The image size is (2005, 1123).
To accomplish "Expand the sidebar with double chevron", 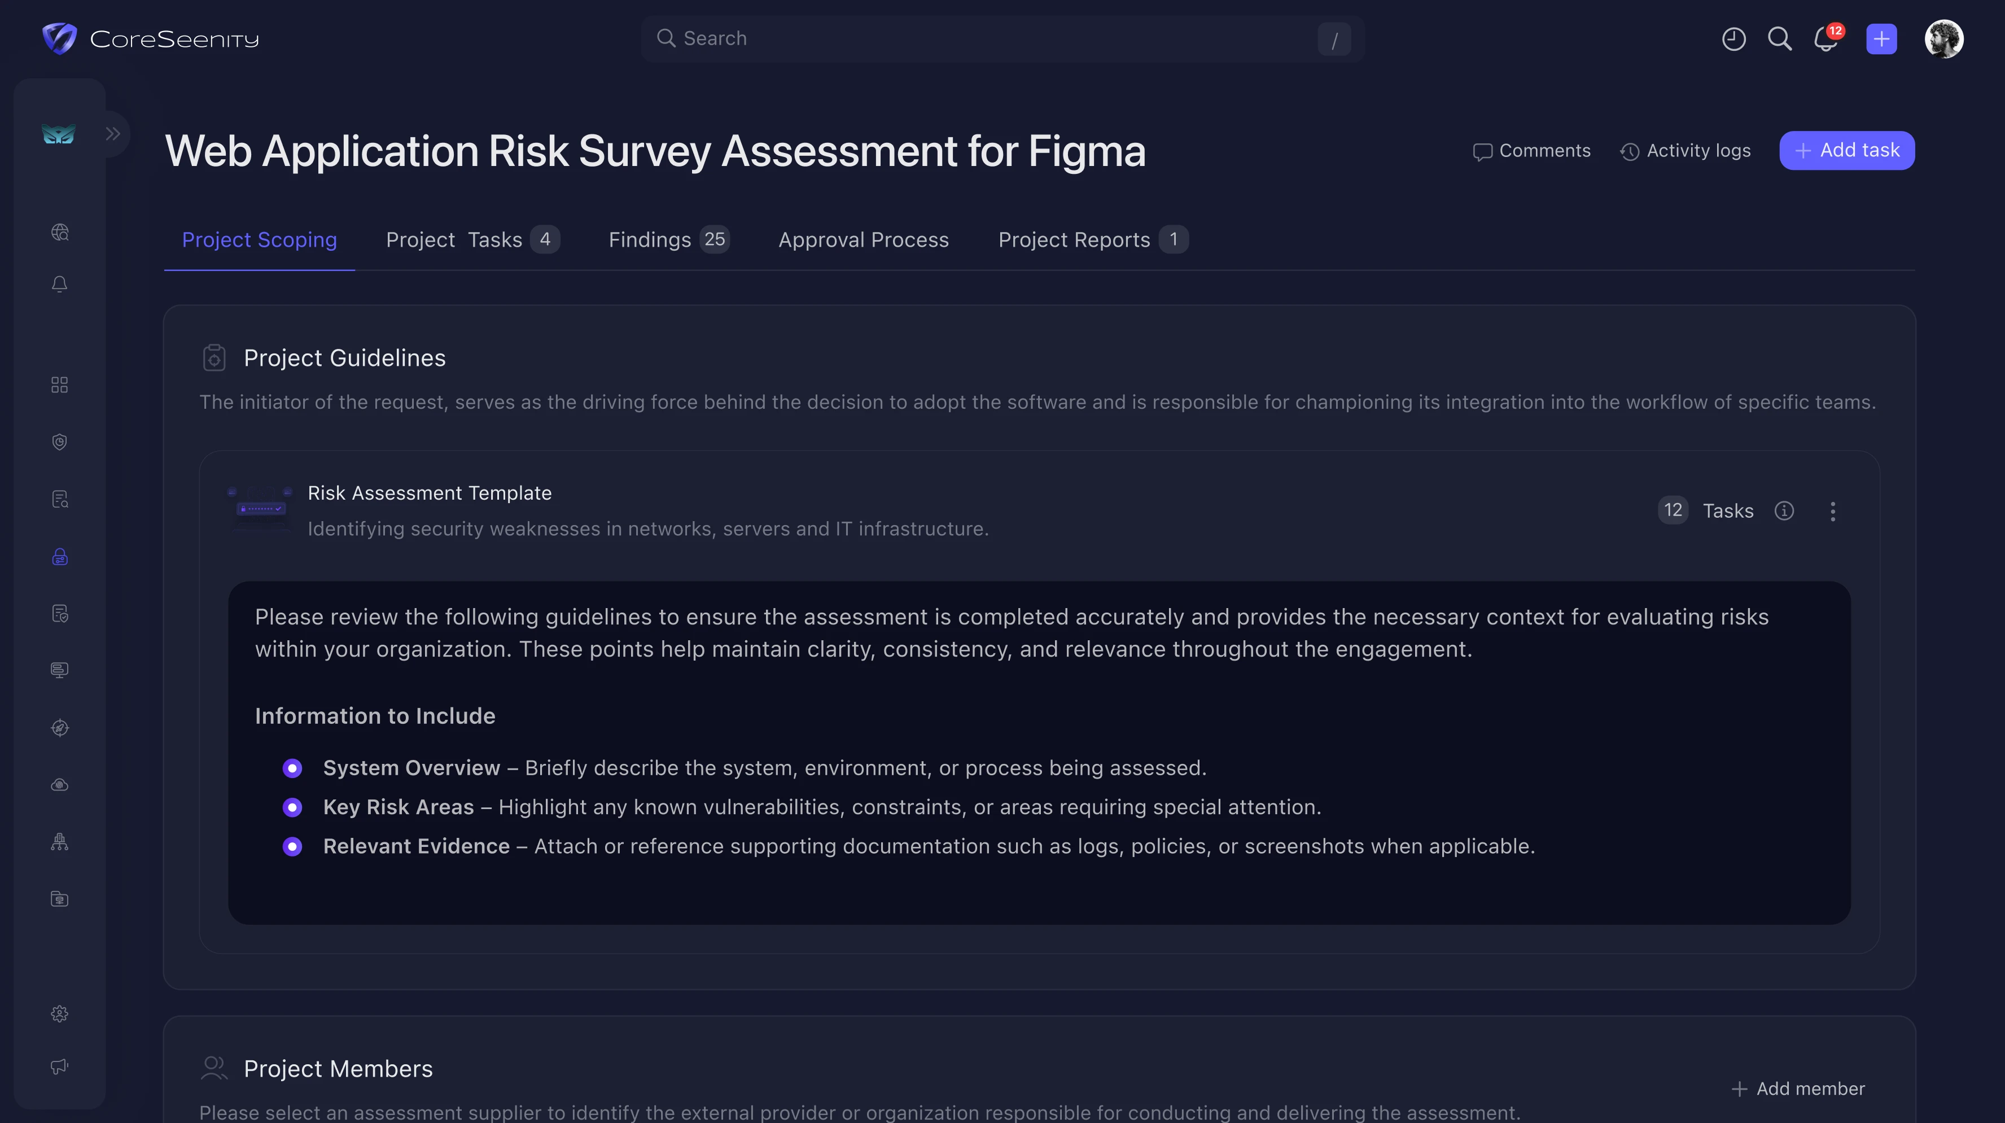I will pos(113,134).
